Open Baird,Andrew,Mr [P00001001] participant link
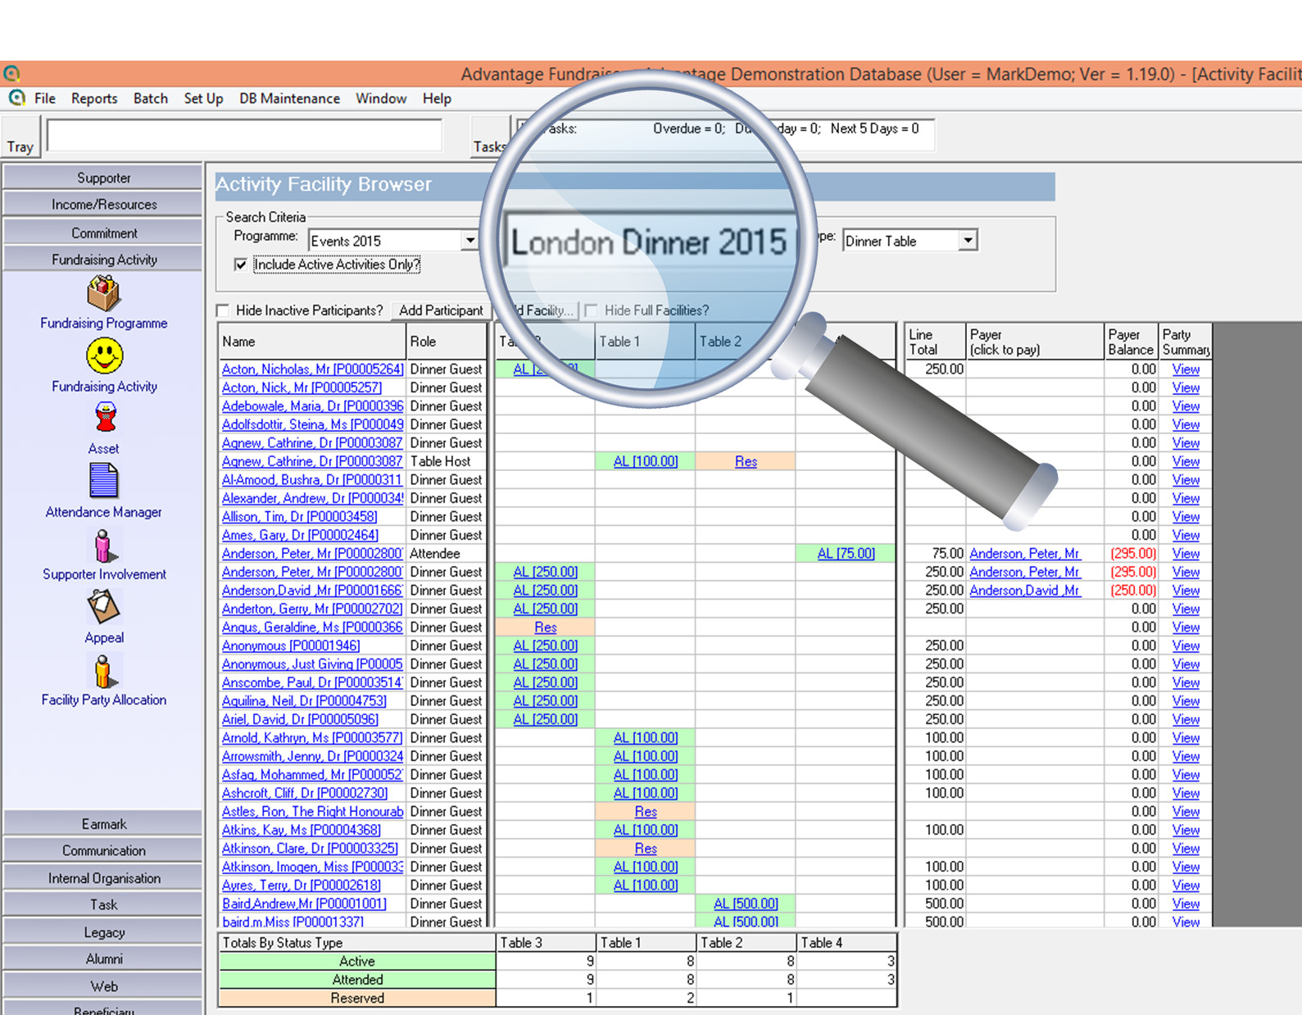 pos(304,904)
